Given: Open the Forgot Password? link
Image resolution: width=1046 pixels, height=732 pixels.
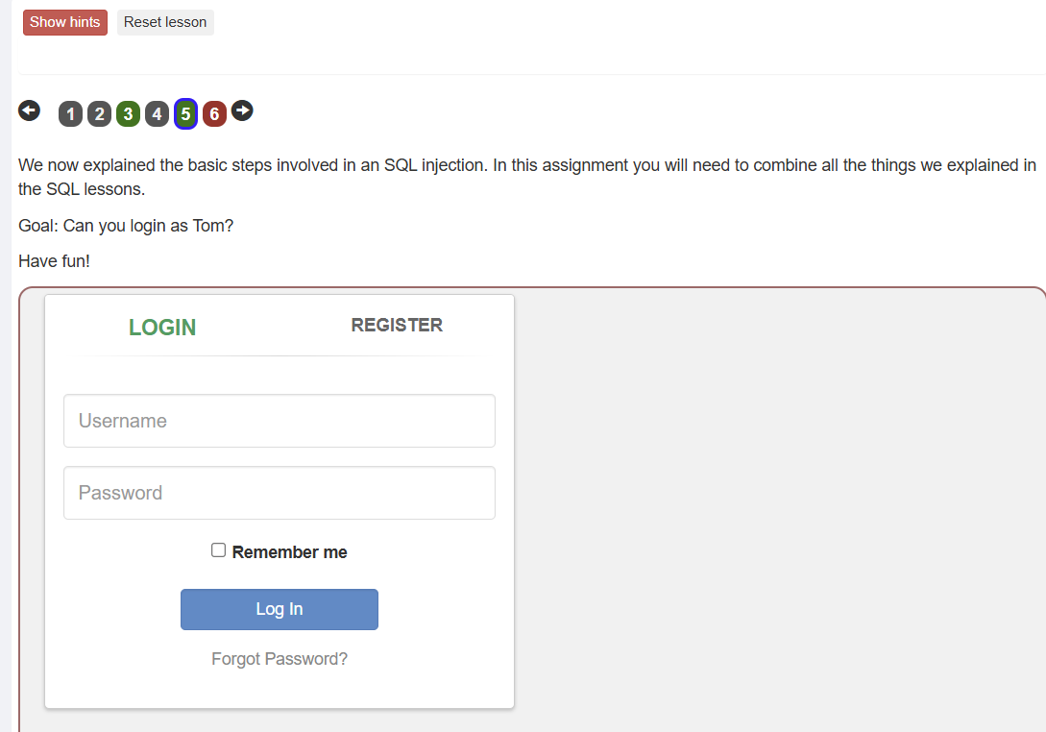Looking at the screenshot, I should [280, 659].
